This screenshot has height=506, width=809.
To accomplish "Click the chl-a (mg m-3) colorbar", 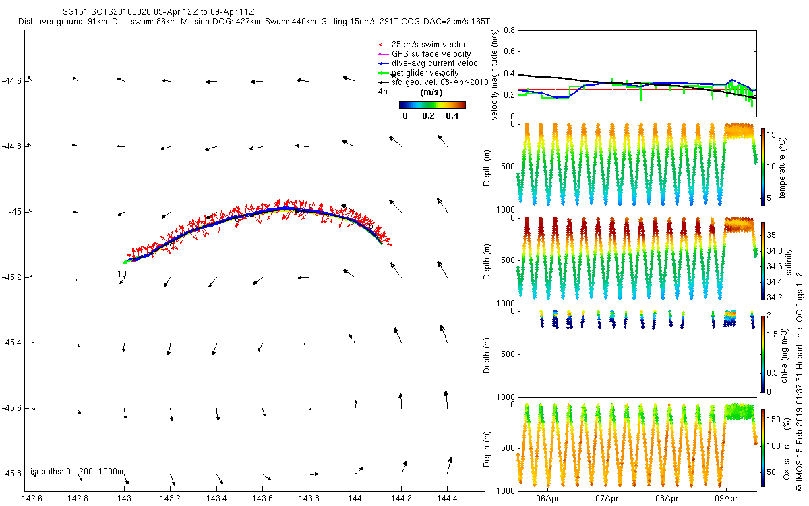I will point(762,353).
